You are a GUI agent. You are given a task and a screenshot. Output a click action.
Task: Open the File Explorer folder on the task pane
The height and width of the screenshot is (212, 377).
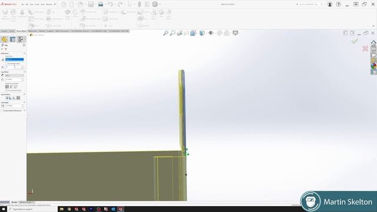373,55
